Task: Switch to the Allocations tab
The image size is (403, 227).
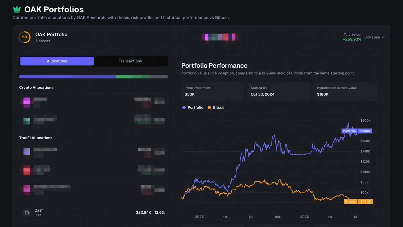Action: pos(57,61)
